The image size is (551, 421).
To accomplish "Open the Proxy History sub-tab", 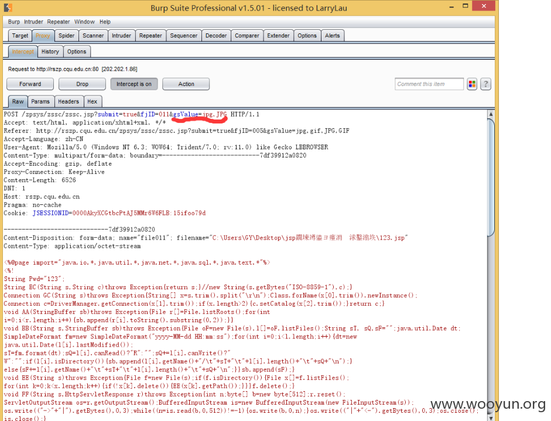I will [50, 52].
